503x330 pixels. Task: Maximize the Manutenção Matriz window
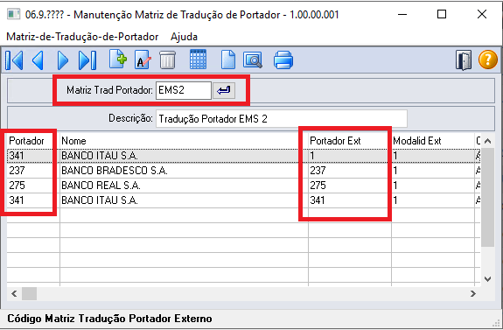coord(442,15)
